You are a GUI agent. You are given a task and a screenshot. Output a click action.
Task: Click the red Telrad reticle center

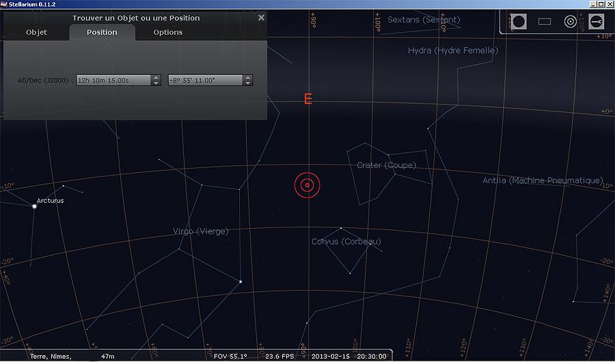click(x=307, y=185)
